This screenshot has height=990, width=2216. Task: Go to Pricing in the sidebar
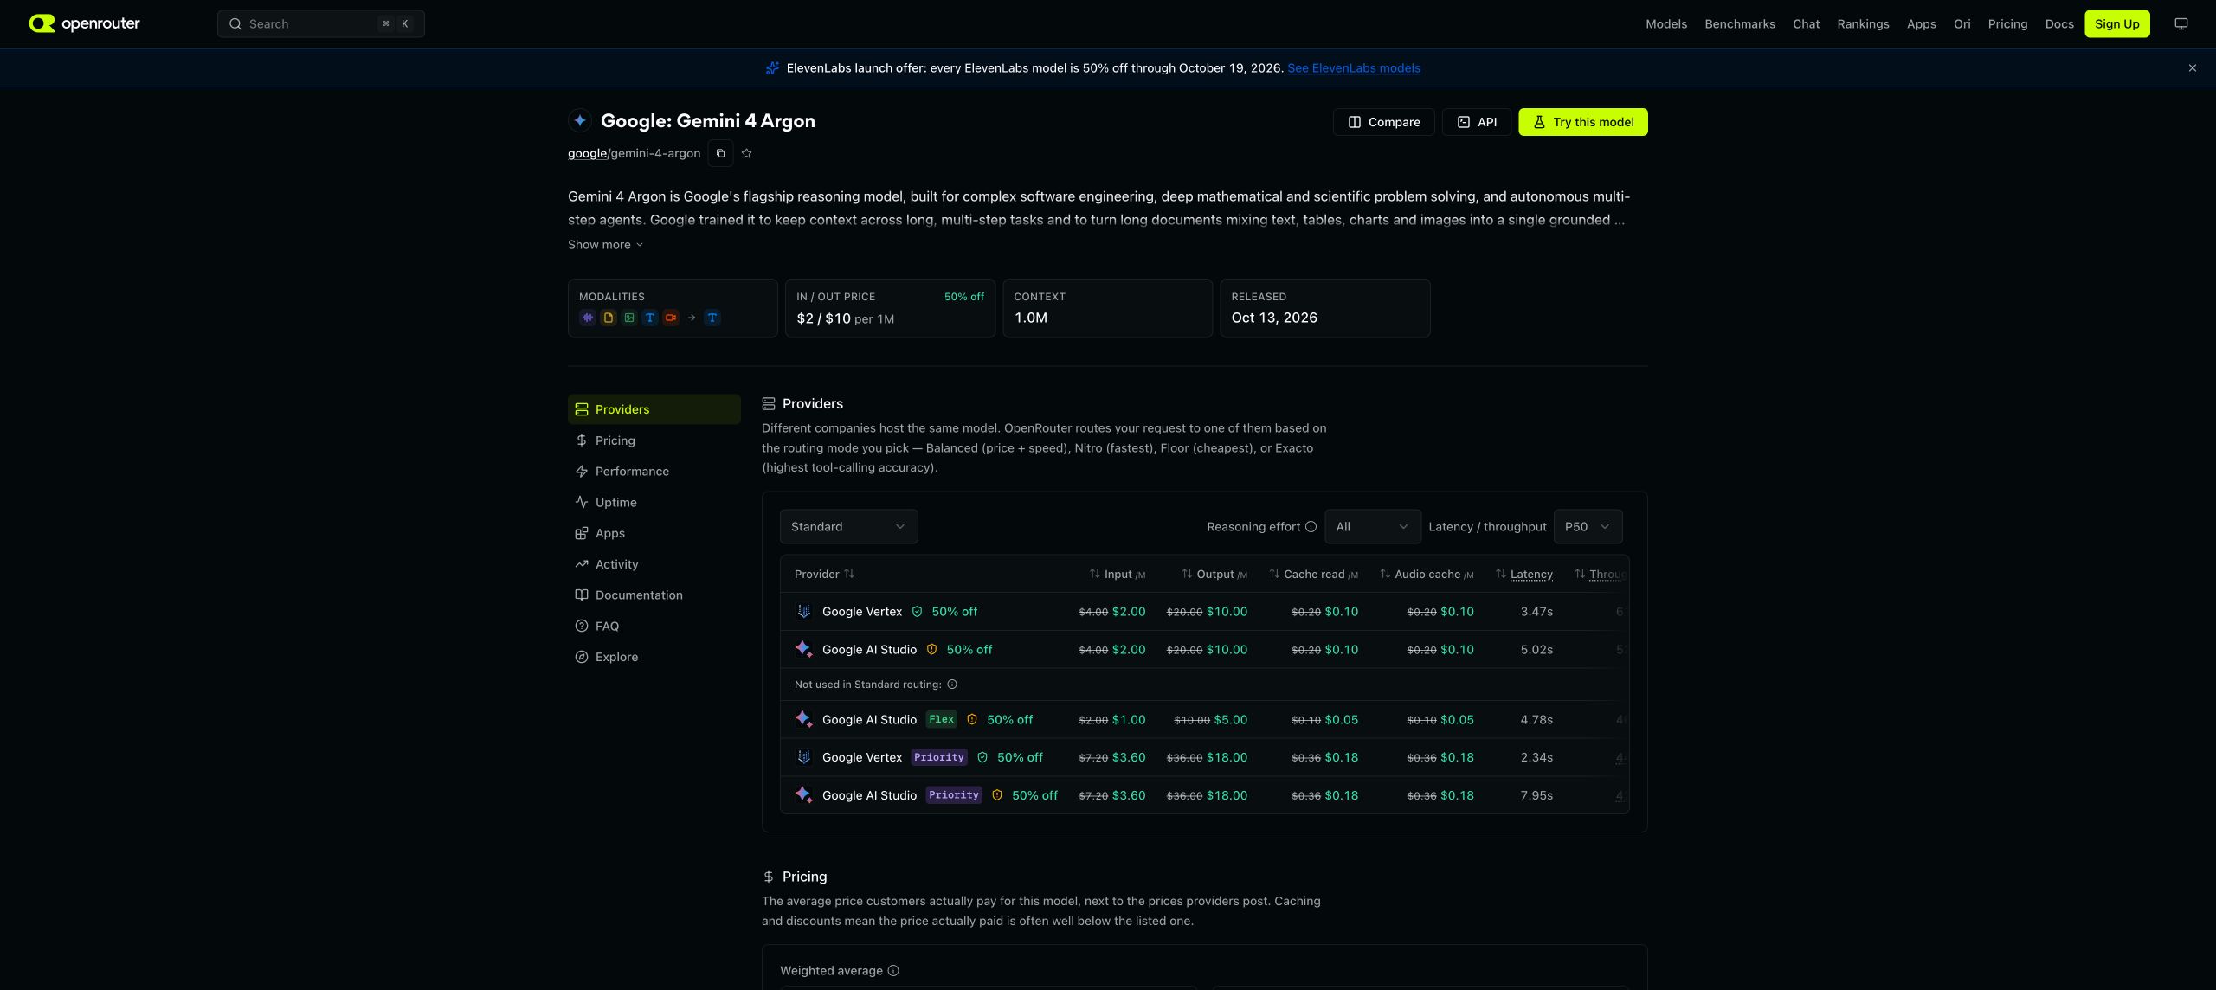pyautogui.click(x=654, y=440)
